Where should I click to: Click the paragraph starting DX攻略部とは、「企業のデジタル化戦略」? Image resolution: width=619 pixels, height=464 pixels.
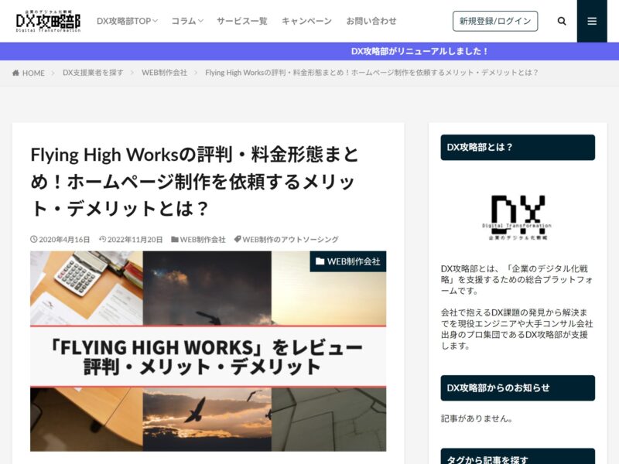pyautogui.click(x=517, y=280)
